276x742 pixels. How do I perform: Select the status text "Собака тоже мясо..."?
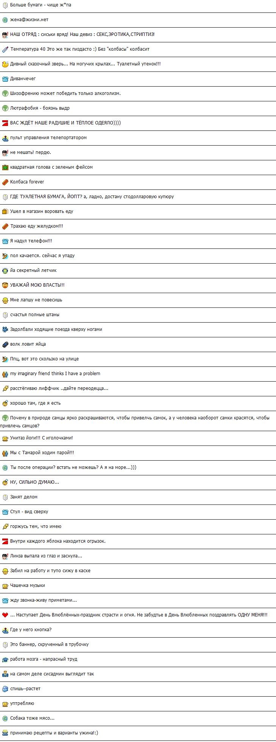click(x=32, y=718)
